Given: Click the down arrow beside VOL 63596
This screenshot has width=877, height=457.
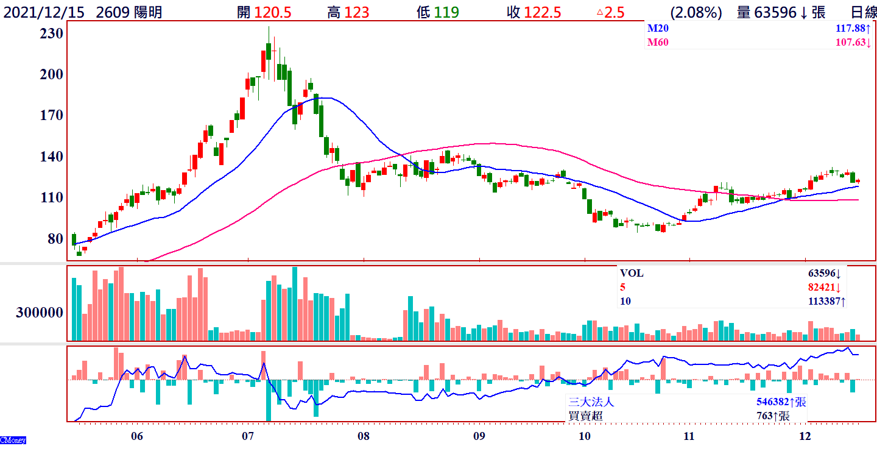Looking at the screenshot, I should coord(838,274).
